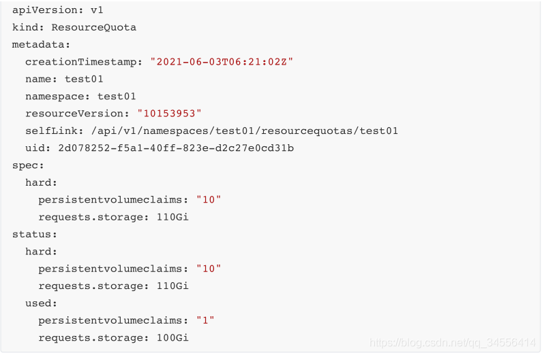Click the apiVersion: v1 line
542x355 pixels.
click(58, 10)
